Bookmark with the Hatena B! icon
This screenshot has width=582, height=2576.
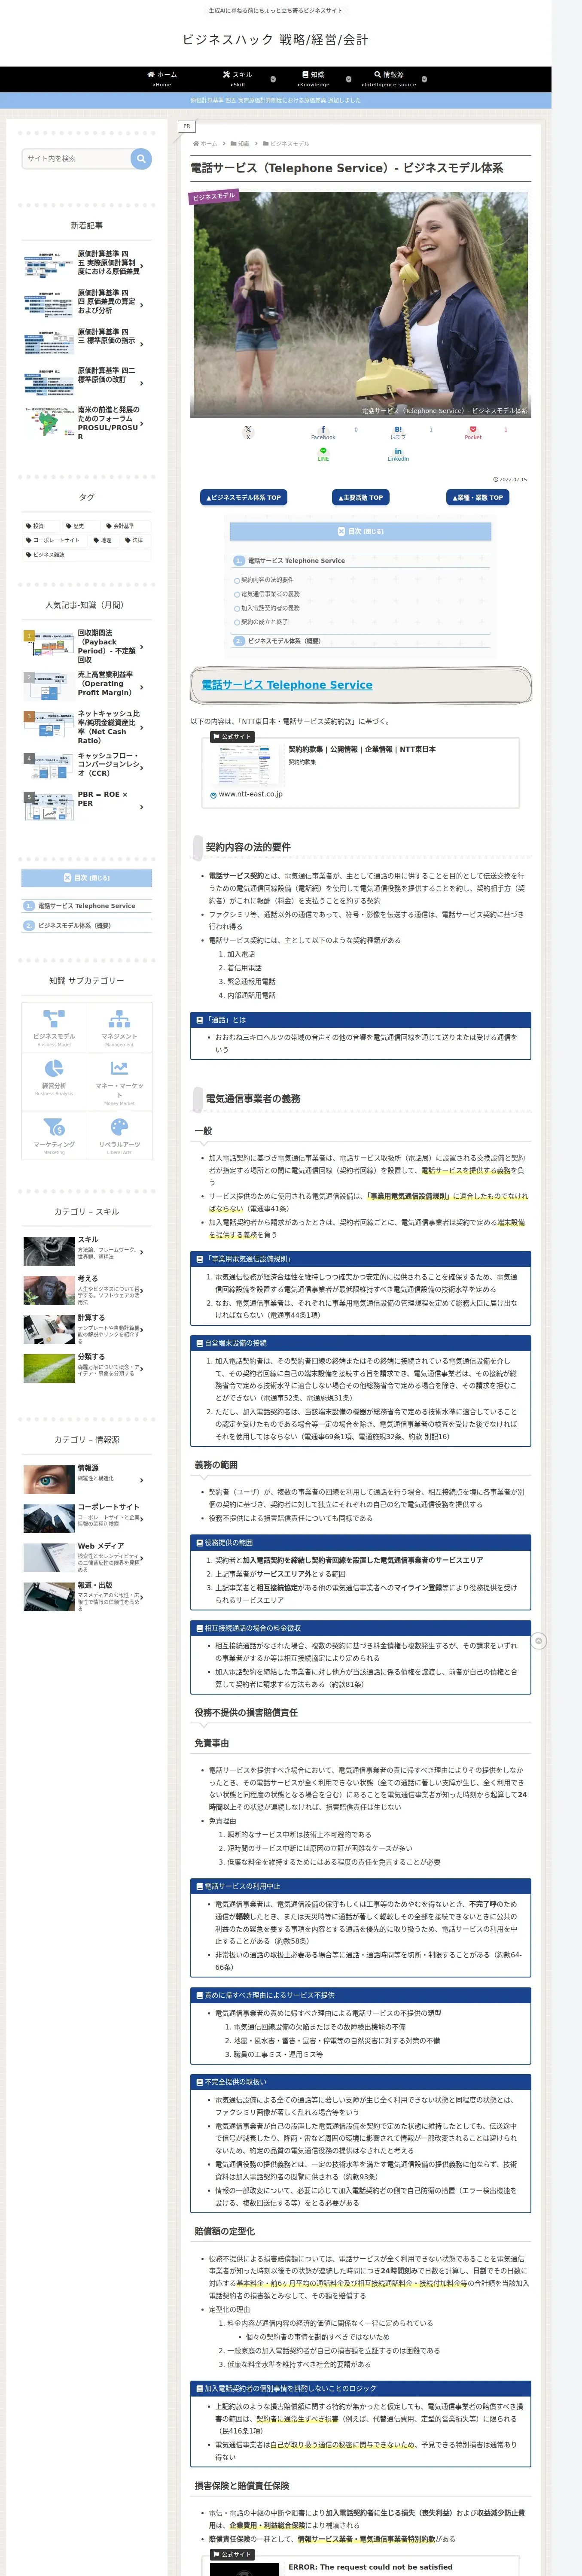click(x=398, y=432)
